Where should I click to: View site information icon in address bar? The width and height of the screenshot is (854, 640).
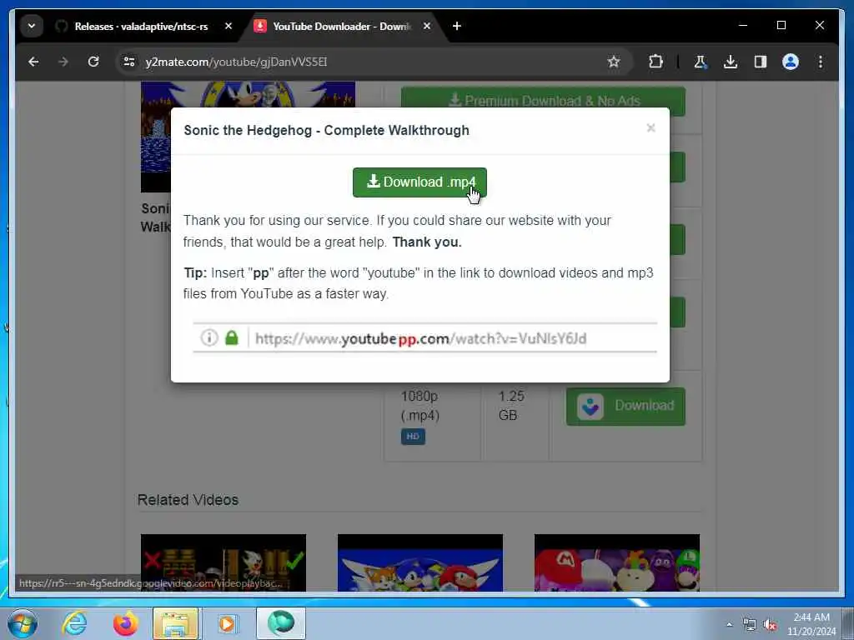pos(129,62)
